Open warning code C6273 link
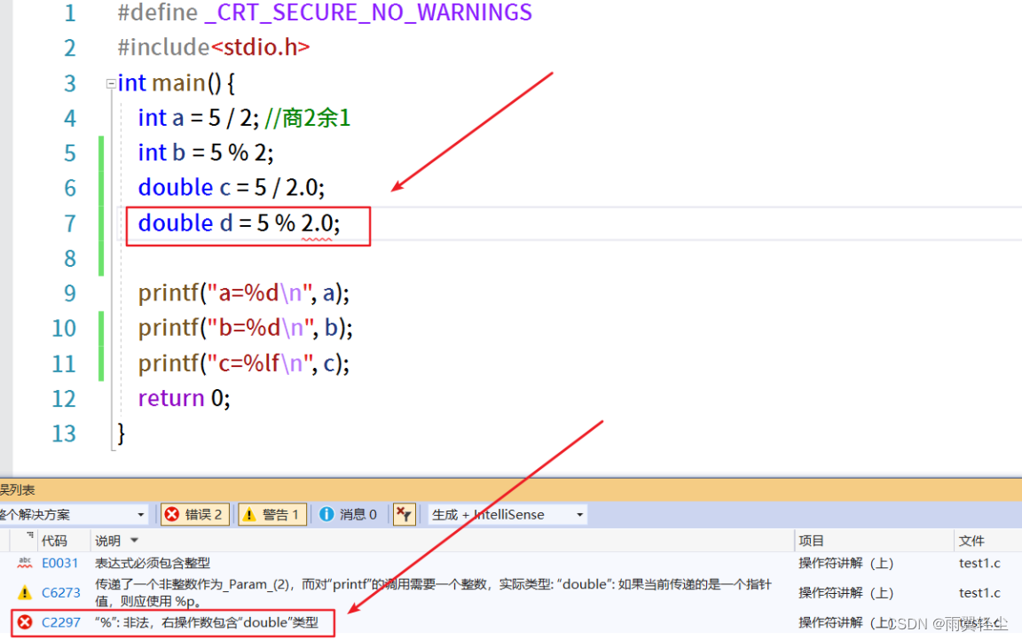This screenshot has height=640, width=1022. [60, 592]
